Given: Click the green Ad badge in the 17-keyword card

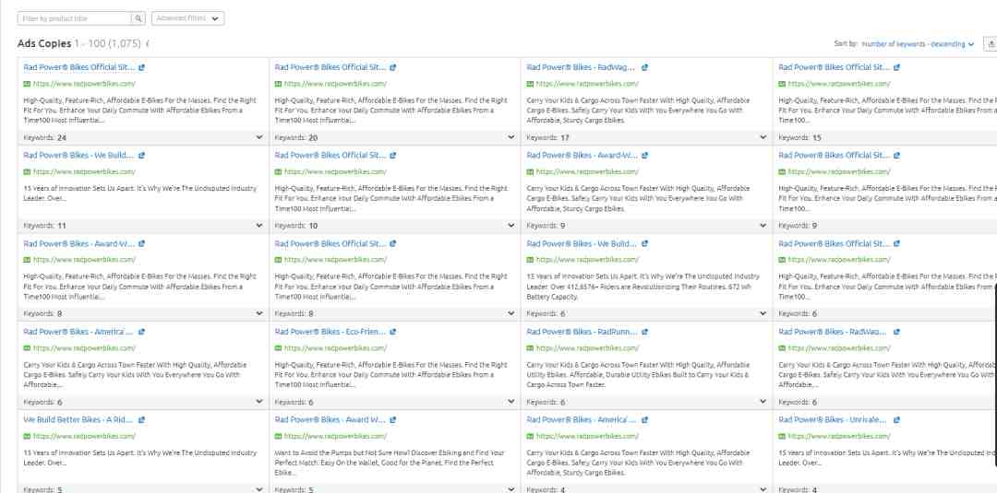Looking at the screenshot, I should point(530,84).
